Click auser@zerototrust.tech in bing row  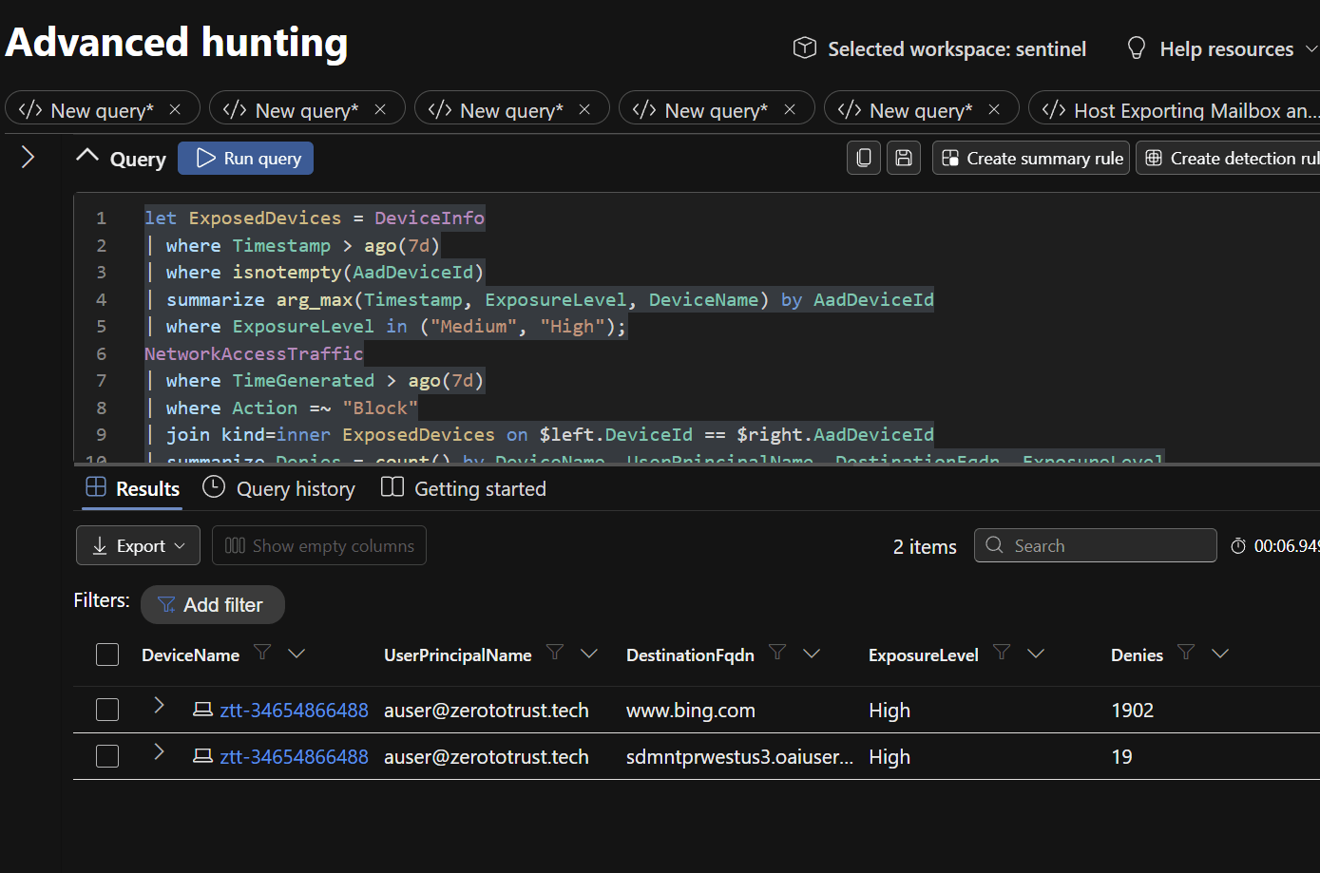point(486,710)
